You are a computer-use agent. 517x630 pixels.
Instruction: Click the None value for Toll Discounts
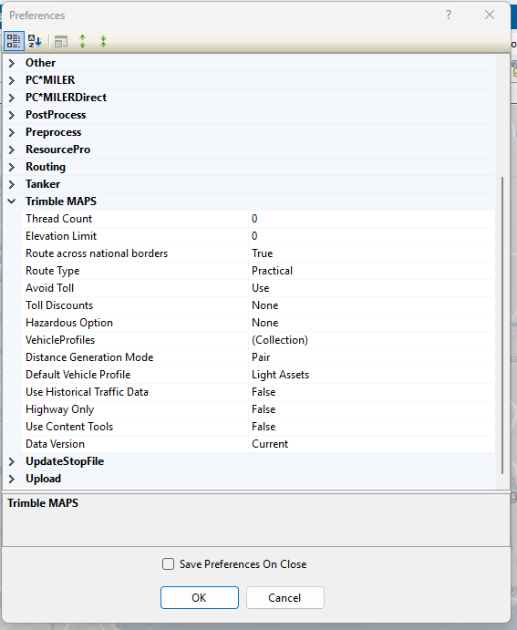point(372,305)
